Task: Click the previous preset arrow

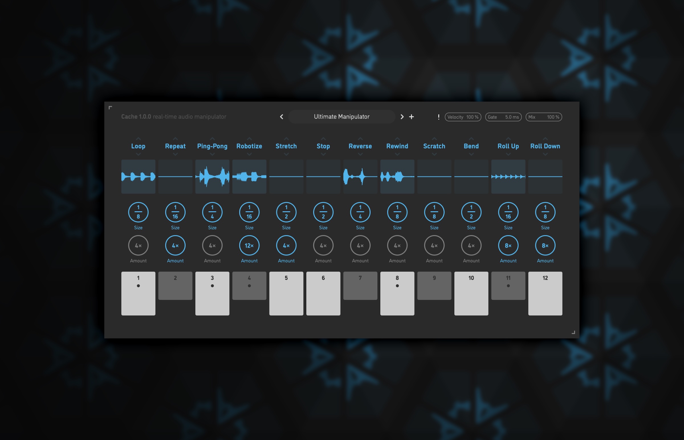Action: pos(282,117)
